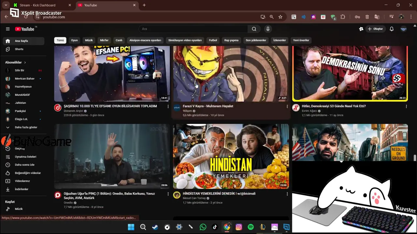Select the Canlı filter chip
417x234 pixels.
119,40
